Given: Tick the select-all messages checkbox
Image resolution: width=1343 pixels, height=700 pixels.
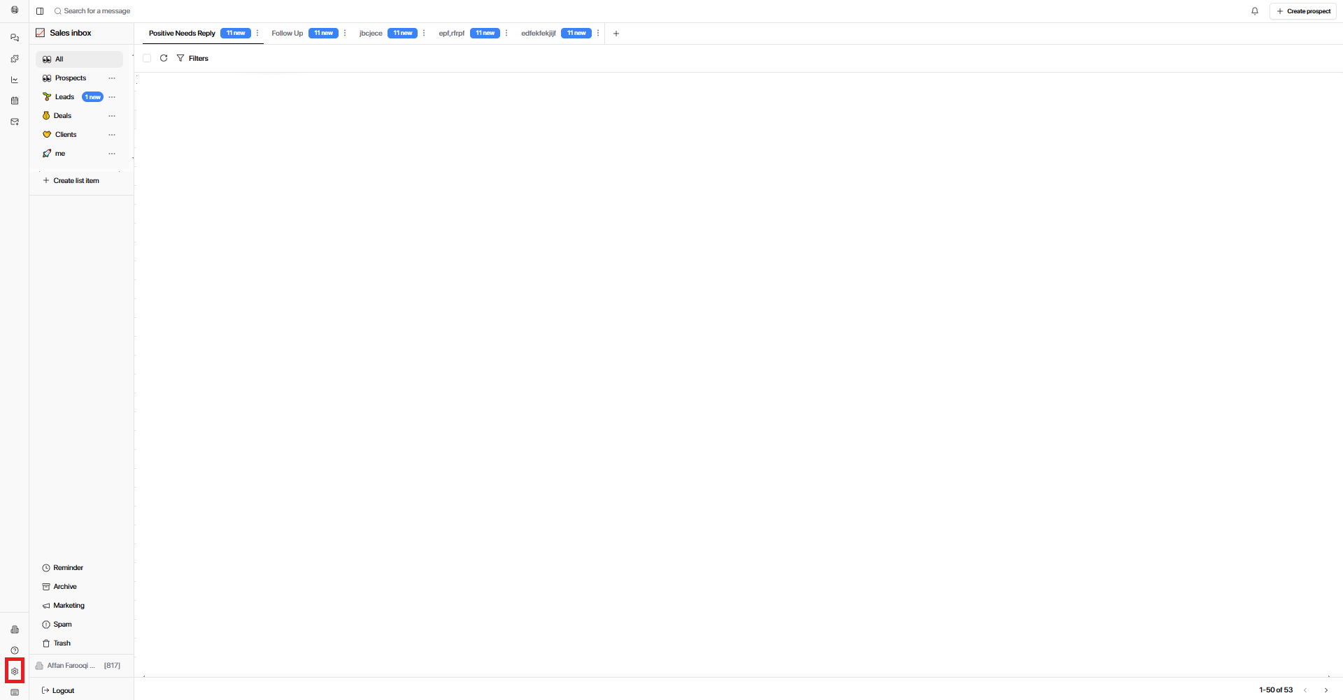Looking at the screenshot, I should (147, 58).
